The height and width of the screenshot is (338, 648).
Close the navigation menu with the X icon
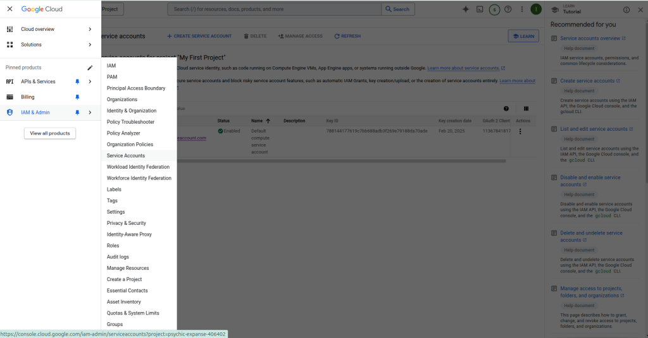(9, 9)
